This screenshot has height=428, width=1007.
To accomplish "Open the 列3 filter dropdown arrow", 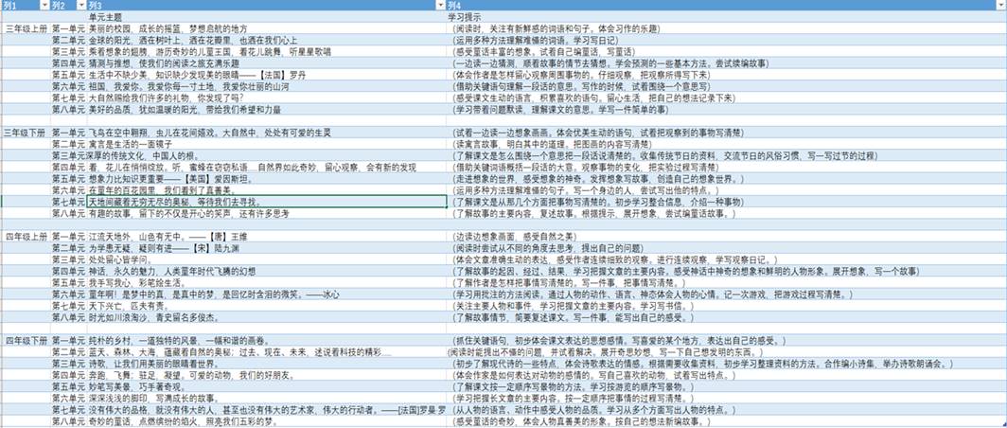I will coord(440,6).
